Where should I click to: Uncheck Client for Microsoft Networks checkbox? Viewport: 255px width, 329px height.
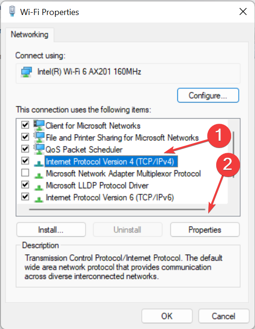pyautogui.click(x=25, y=125)
